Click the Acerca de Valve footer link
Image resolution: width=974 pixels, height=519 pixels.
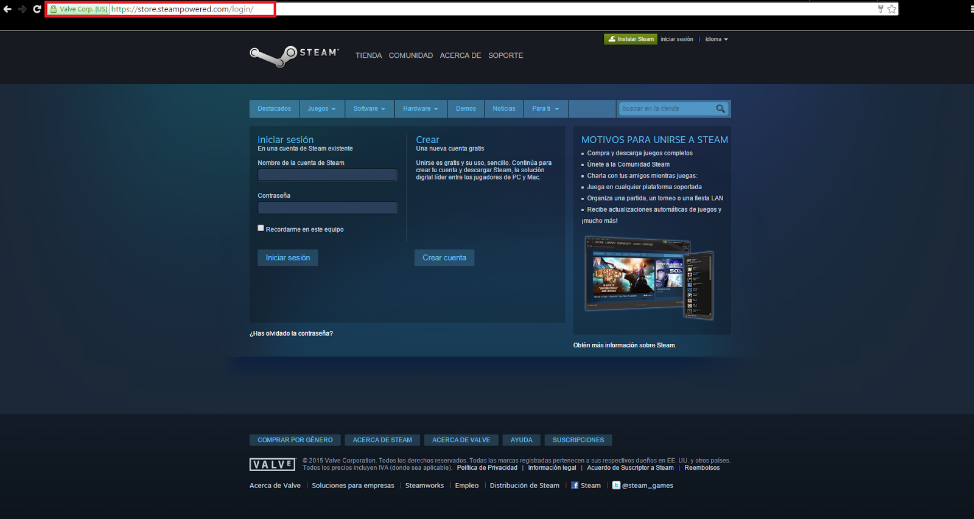click(275, 486)
